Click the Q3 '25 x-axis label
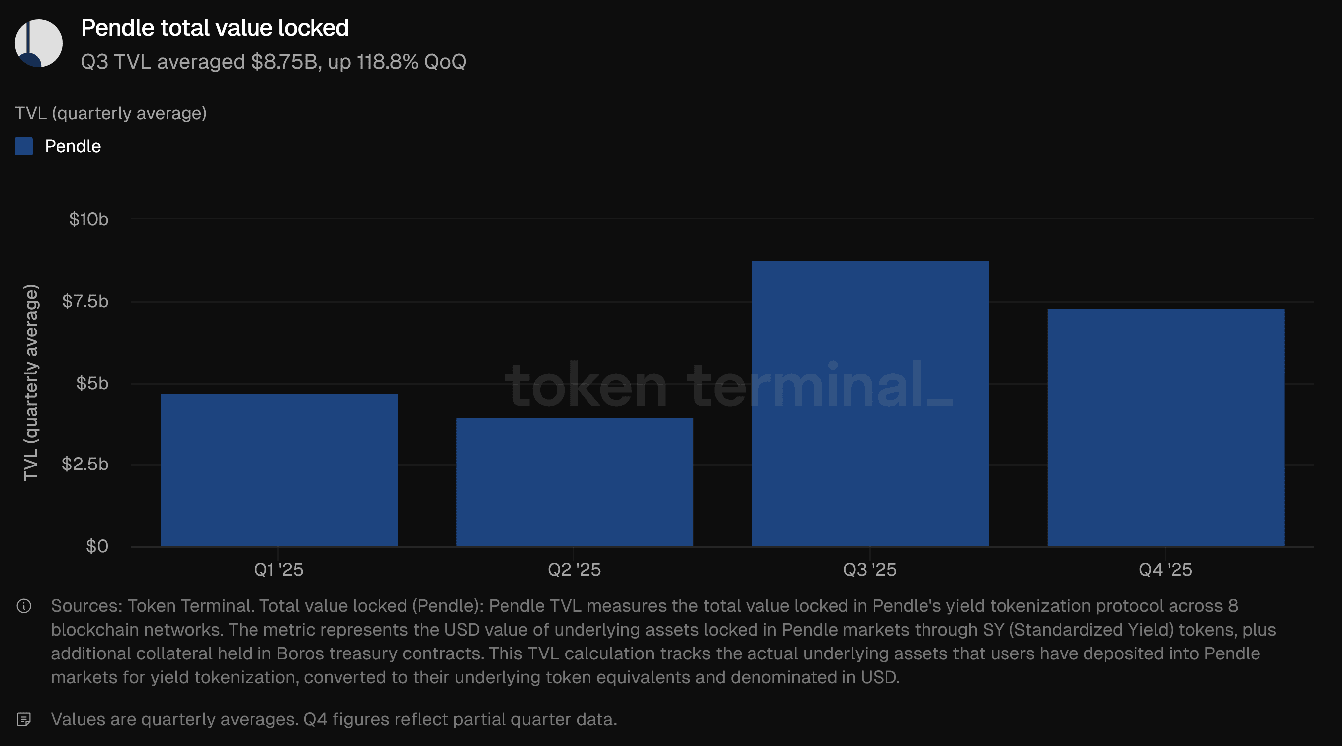This screenshot has width=1342, height=746. pos(870,570)
